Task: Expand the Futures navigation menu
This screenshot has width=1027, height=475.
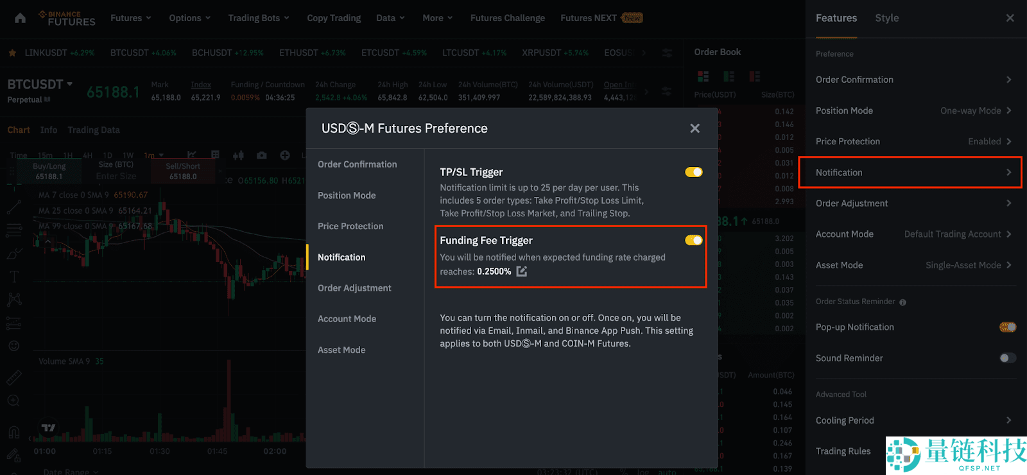Action: pos(130,18)
